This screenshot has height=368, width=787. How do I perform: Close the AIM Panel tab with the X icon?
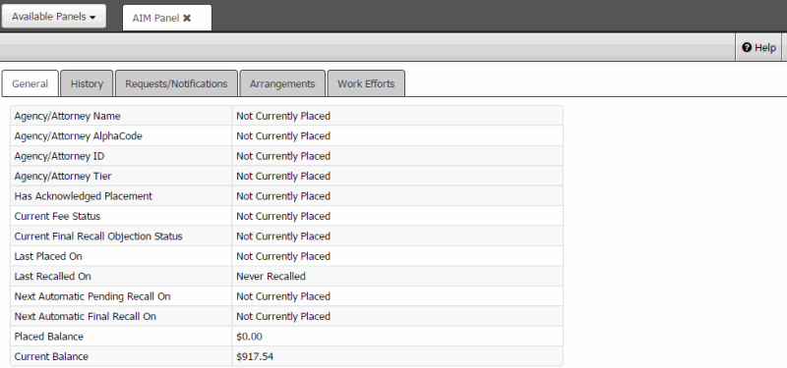tap(187, 18)
